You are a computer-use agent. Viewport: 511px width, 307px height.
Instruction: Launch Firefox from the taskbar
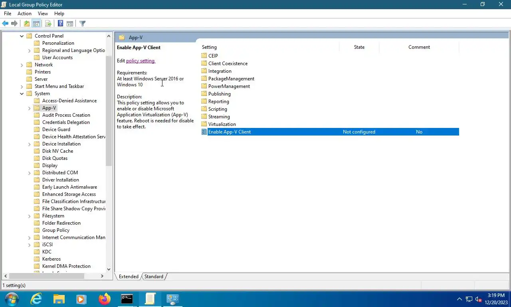[105, 299]
